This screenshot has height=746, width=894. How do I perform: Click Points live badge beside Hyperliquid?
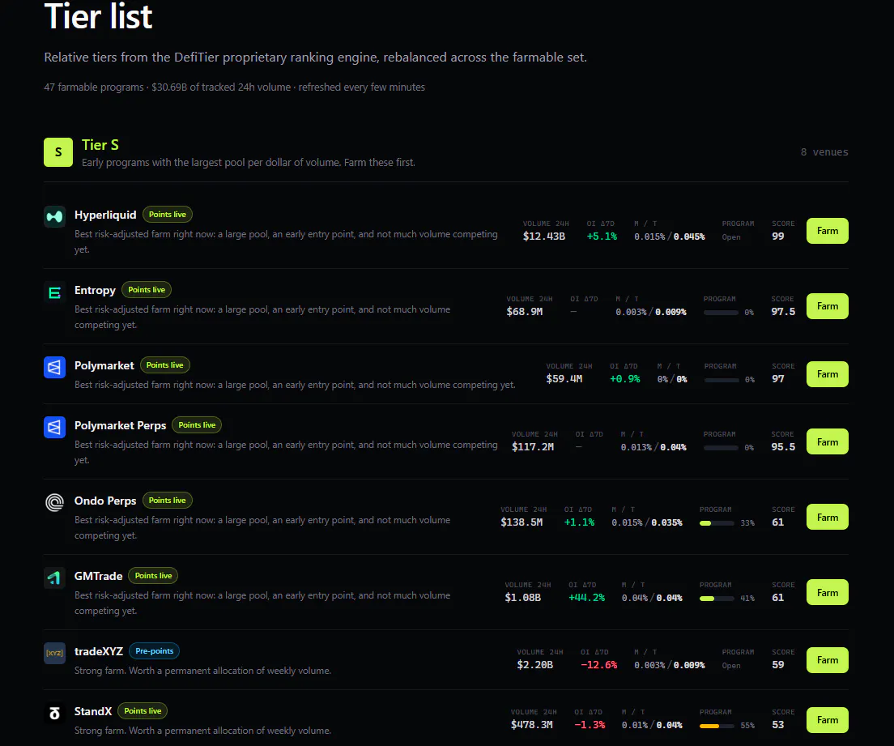168,215
